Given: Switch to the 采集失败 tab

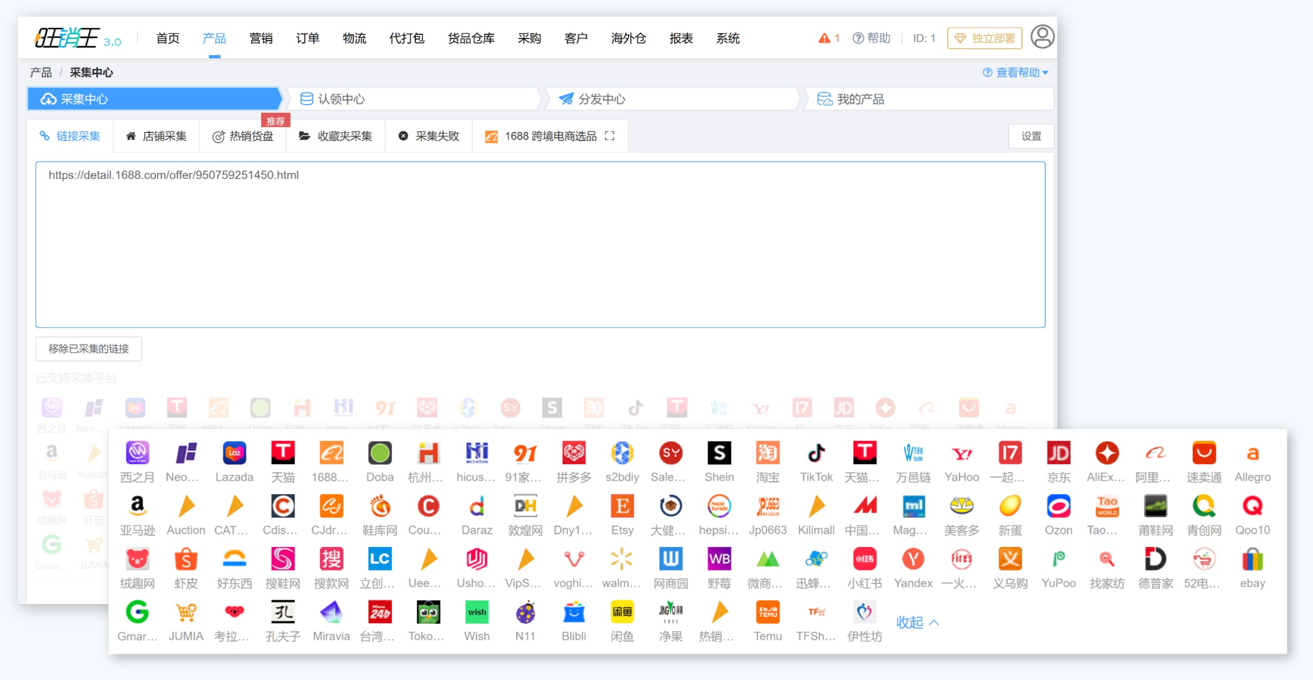Looking at the screenshot, I should pos(429,136).
